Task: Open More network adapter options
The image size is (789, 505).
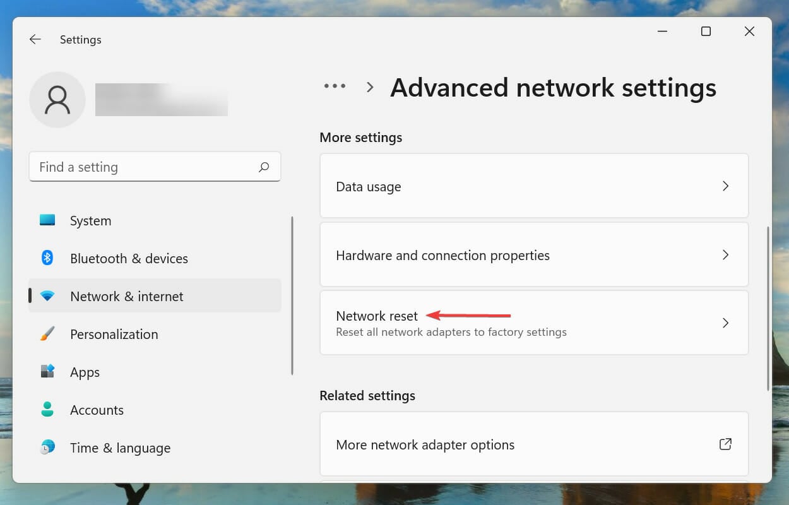Action: coord(534,444)
